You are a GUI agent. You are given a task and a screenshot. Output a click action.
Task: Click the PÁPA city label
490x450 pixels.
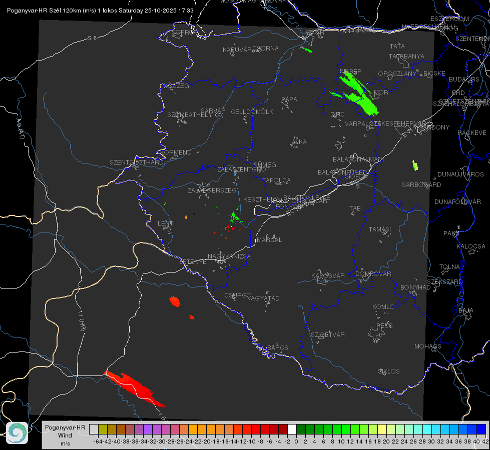click(289, 99)
